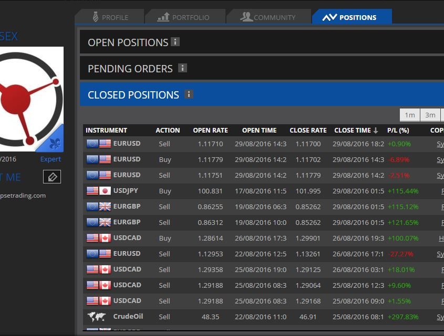Click the EURGBP flag icon in first EURGBP row
Viewport: 444px width, 336px height.
click(x=98, y=207)
